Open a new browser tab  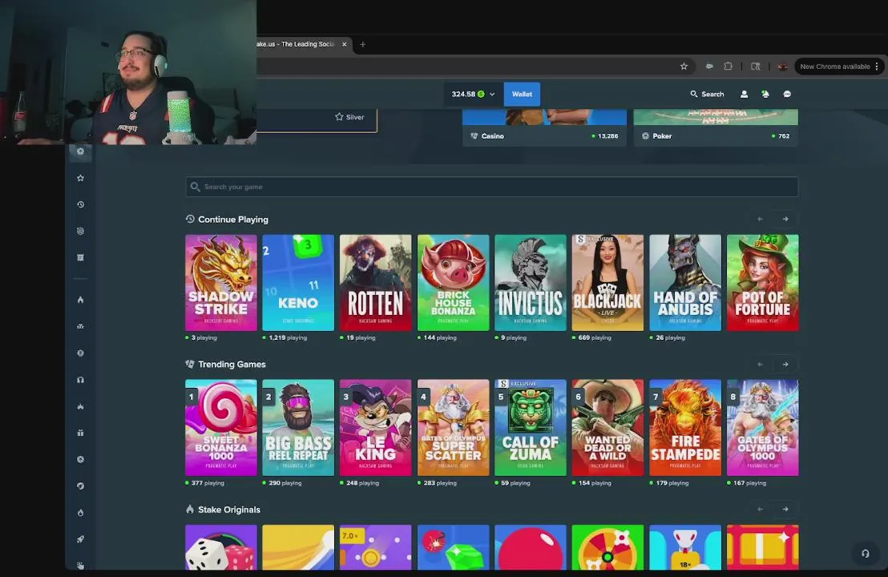(362, 44)
